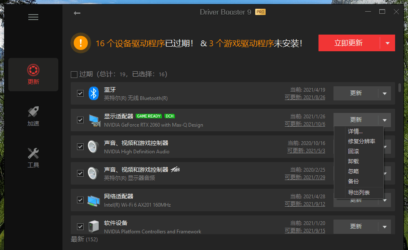The image size is (408, 250).
Task: Open the 可更新: 2021/7/29 link
Action: pyautogui.click(x=305, y=177)
